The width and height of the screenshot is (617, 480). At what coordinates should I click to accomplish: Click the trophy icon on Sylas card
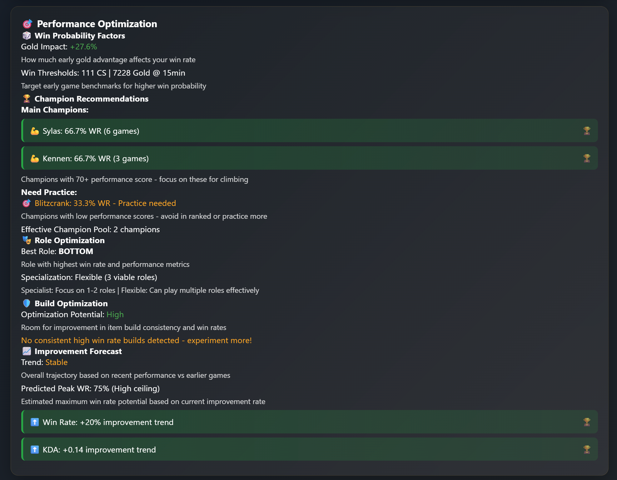[x=587, y=131]
